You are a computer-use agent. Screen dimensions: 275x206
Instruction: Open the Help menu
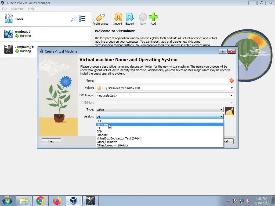(x=31, y=9)
